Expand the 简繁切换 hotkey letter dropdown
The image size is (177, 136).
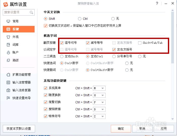[103, 102]
